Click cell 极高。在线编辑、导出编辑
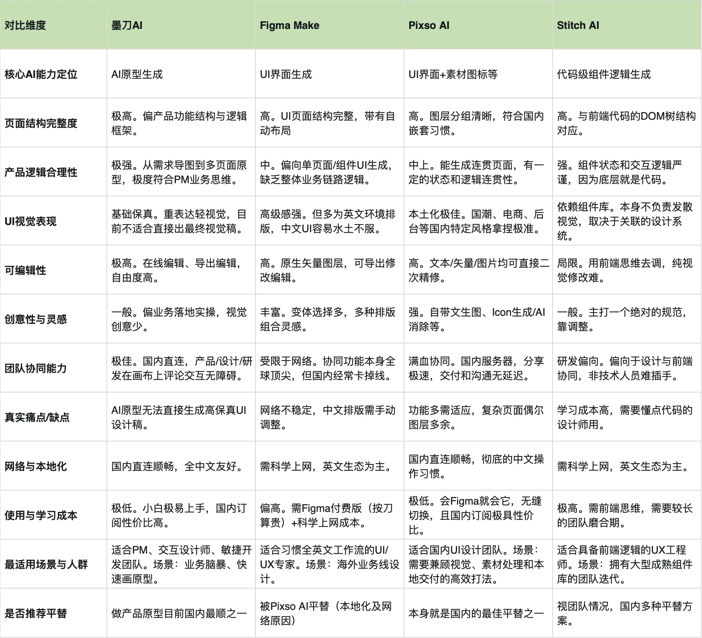Image resolution: width=702 pixels, height=638 pixels. tap(181, 270)
